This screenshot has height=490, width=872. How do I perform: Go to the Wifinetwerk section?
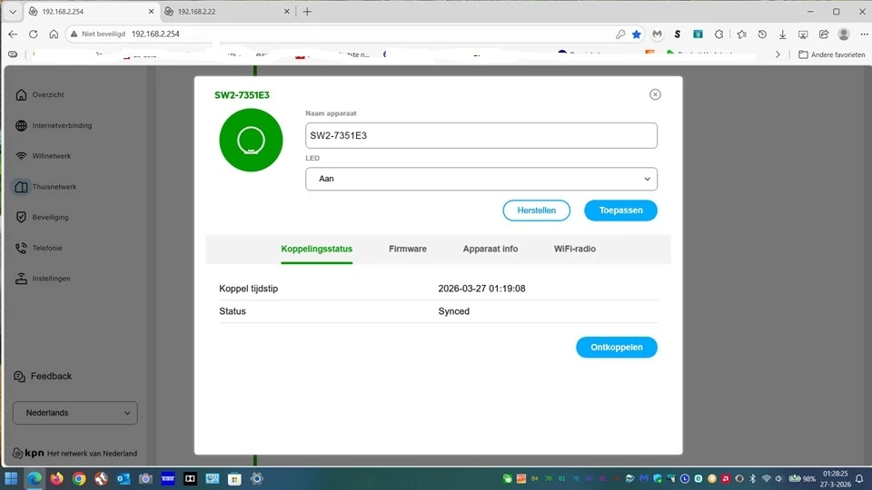coord(44,156)
